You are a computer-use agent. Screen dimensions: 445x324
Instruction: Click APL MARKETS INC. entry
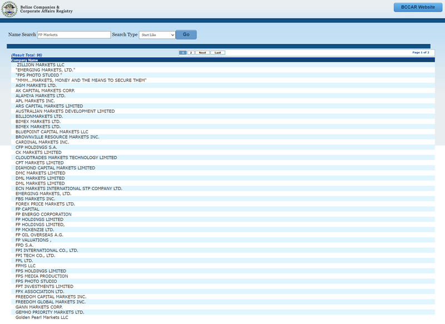coord(35,101)
